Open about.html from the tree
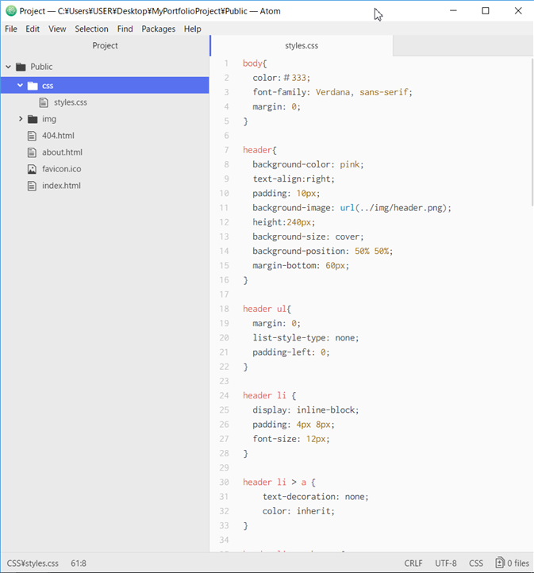 tap(62, 152)
